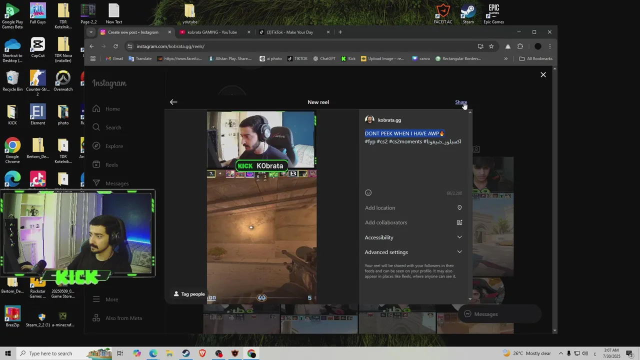Click the taskbar search box
Screen dimensions: 640x360
64,353
